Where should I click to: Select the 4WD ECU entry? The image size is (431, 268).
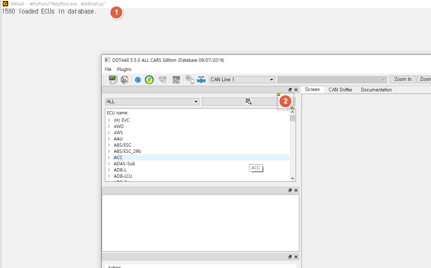coord(119,126)
